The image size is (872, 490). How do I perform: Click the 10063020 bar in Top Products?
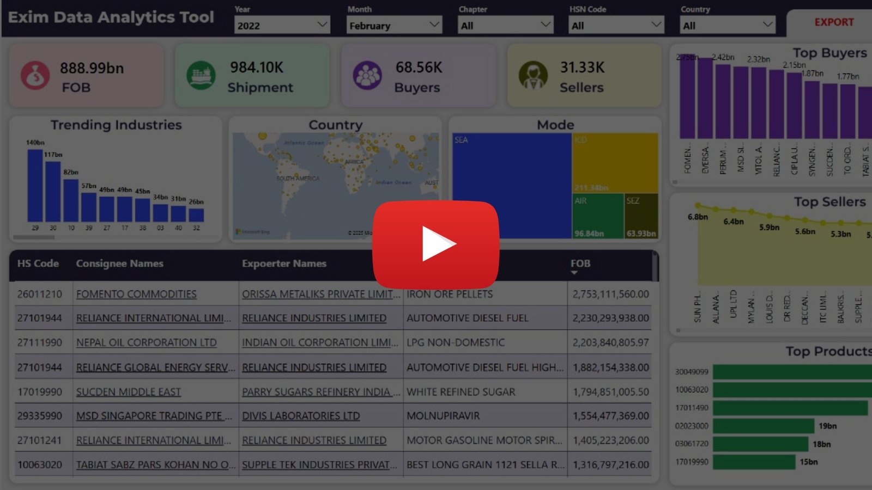[792, 390]
